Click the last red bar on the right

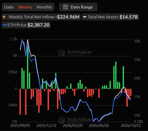pyautogui.click(x=131, y=93)
